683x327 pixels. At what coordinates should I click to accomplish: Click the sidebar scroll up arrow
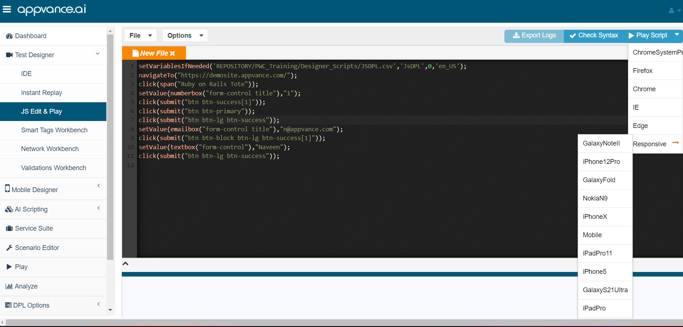pos(110,31)
